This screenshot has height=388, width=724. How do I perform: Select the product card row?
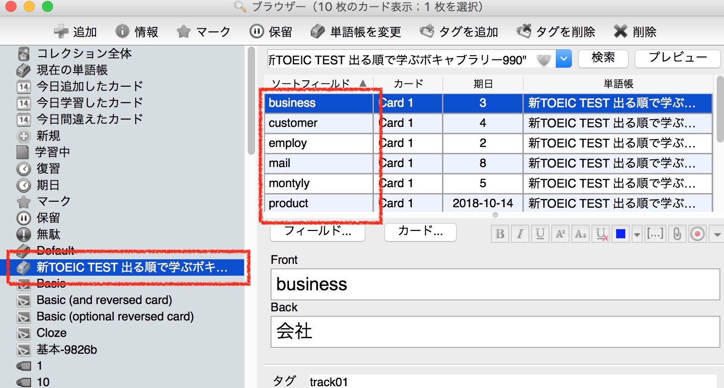[489, 203]
